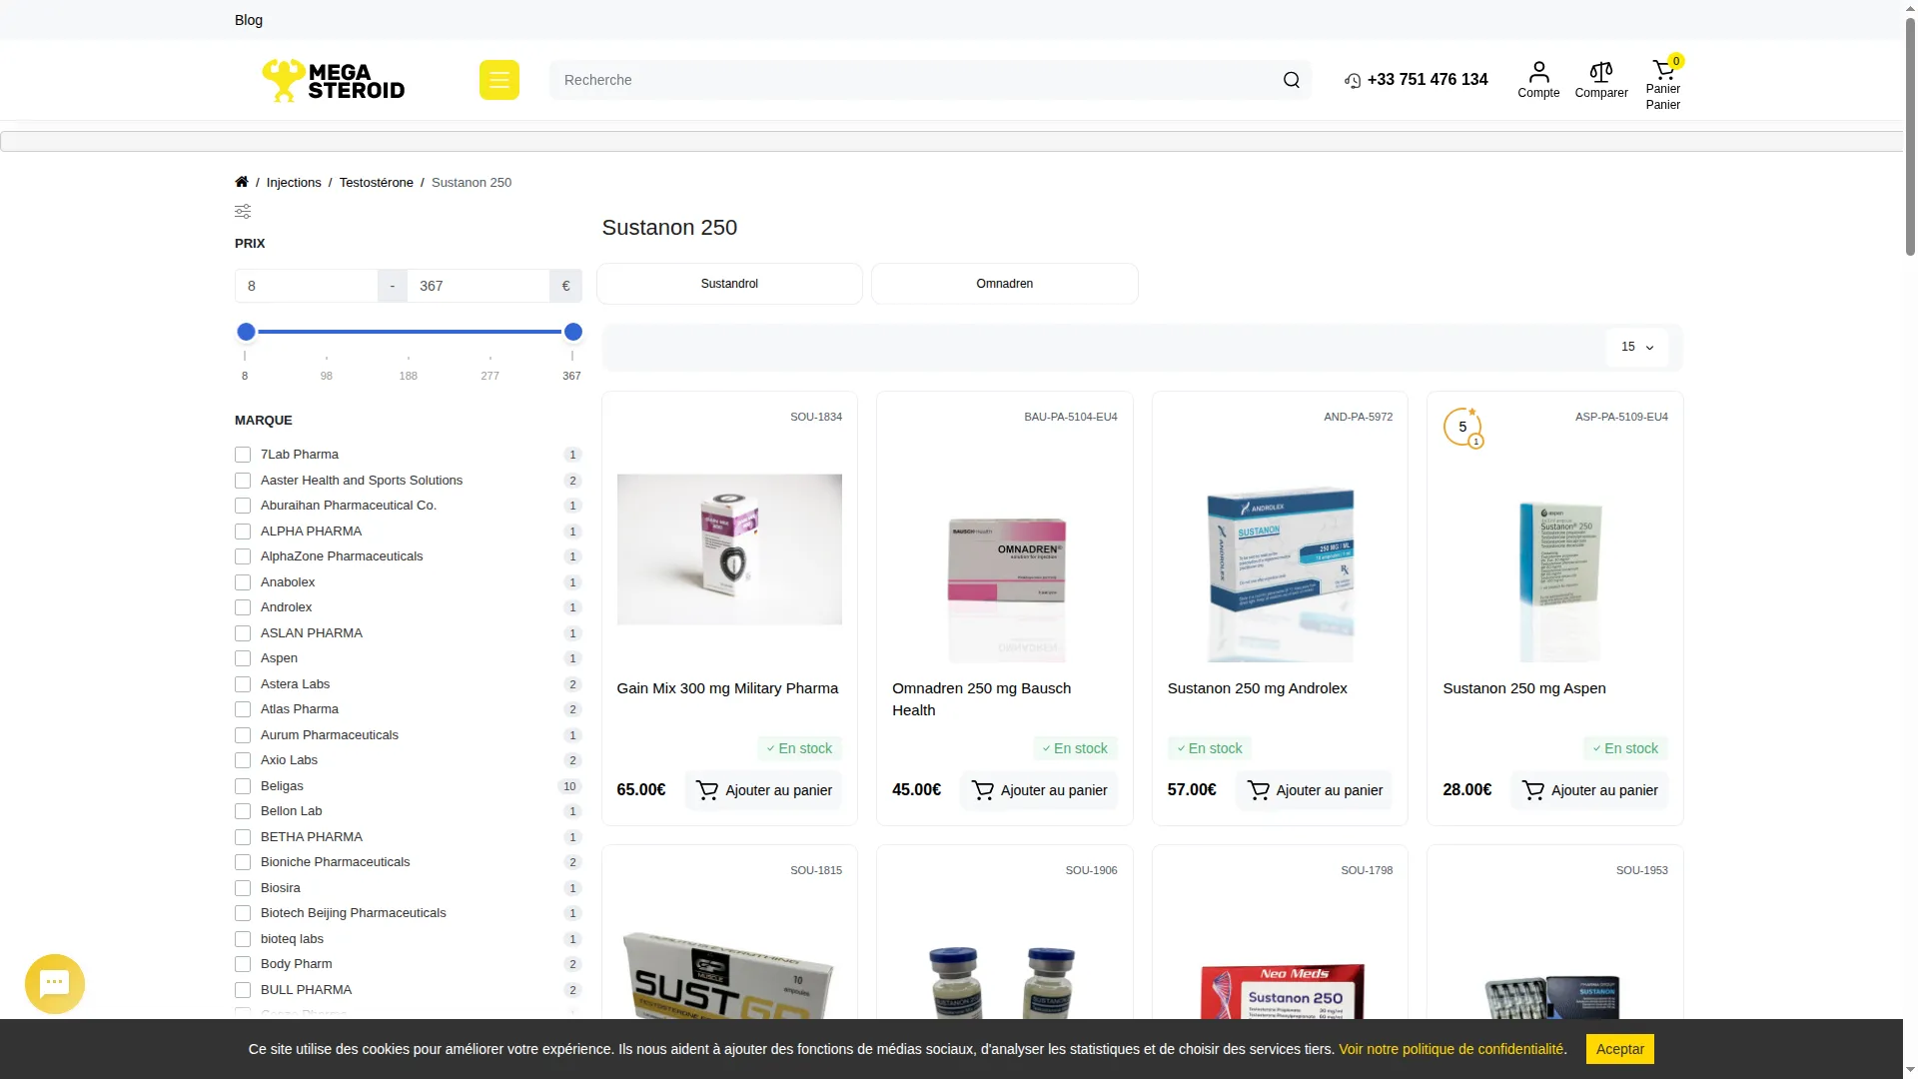Open the Gain Mix 300 mg product image
Viewport: 1918px width, 1079px height.
[x=729, y=549]
